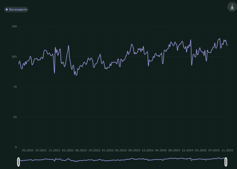Screen dimensions: 237x169
Task: Click the download chart icon
Action: [x=232, y=7]
